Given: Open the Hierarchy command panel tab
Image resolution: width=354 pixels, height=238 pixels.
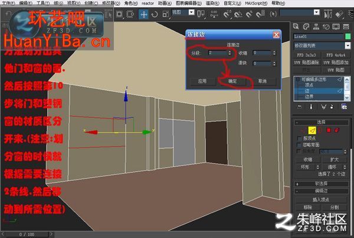Looking at the screenshot, I should tap(316, 27).
